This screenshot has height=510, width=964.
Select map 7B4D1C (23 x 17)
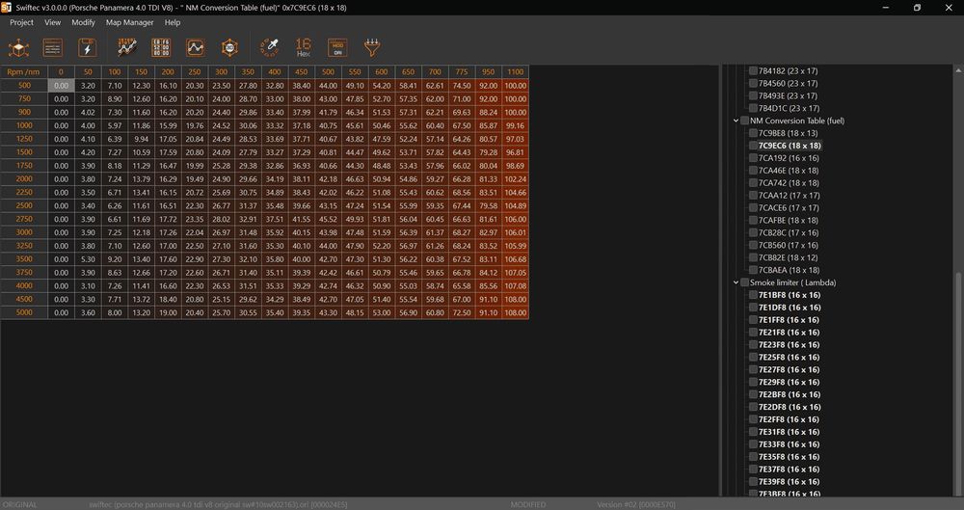click(789, 108)
